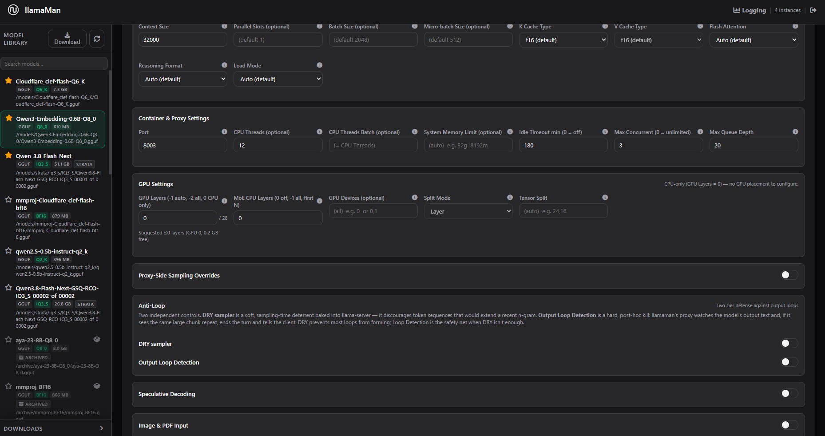Enable Output Loop Detection toggle

(x=789, y=362)
